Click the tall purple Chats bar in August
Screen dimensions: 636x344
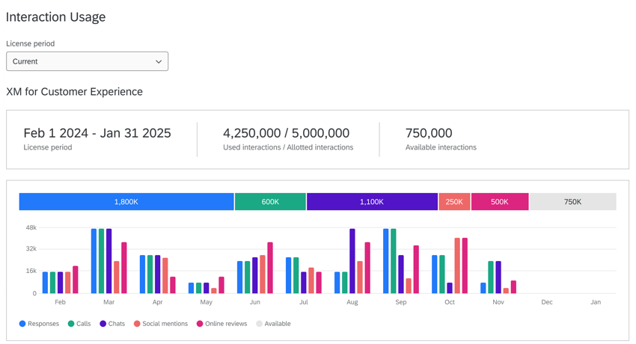pos(352,261)
